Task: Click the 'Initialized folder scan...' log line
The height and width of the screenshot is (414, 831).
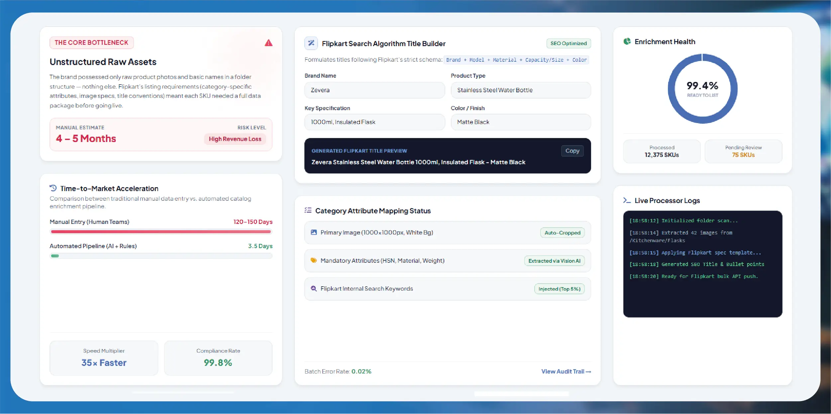Action: [x=683, y=221]
